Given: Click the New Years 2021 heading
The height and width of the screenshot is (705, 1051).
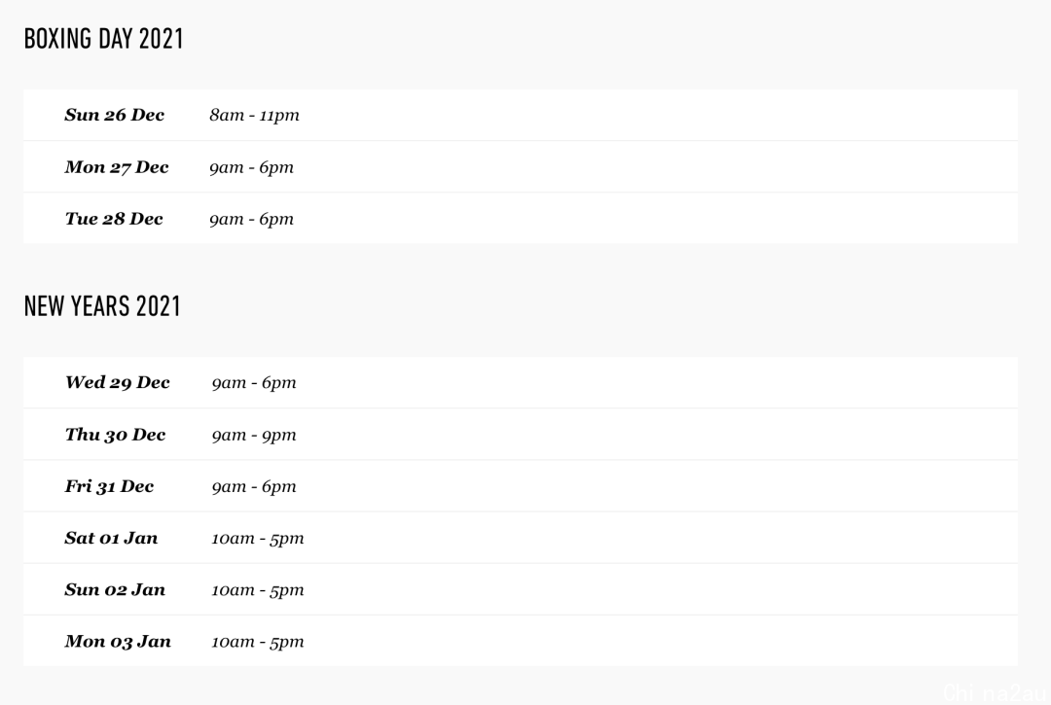Looking at the screenshot, I should [x=102, y=306].
